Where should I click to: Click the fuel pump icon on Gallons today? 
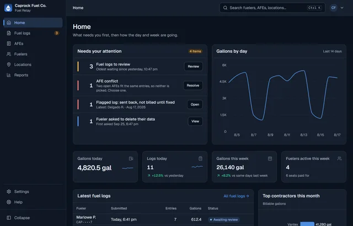[131, 159]
